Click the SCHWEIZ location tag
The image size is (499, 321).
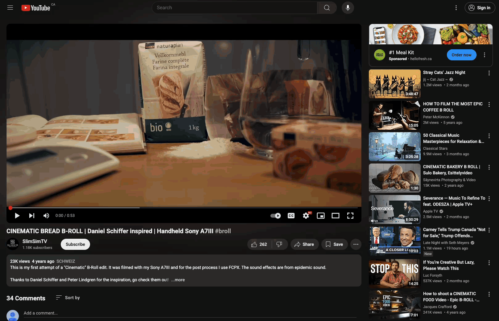[66, 261]
